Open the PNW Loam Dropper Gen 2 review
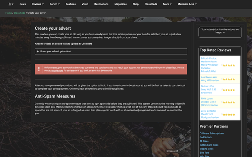 [x=209, y=102]
